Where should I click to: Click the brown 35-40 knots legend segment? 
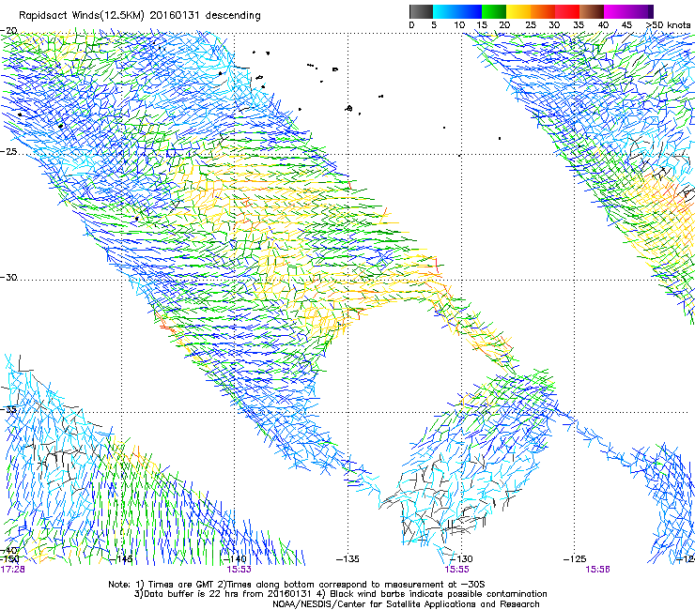tap(592, 11)
